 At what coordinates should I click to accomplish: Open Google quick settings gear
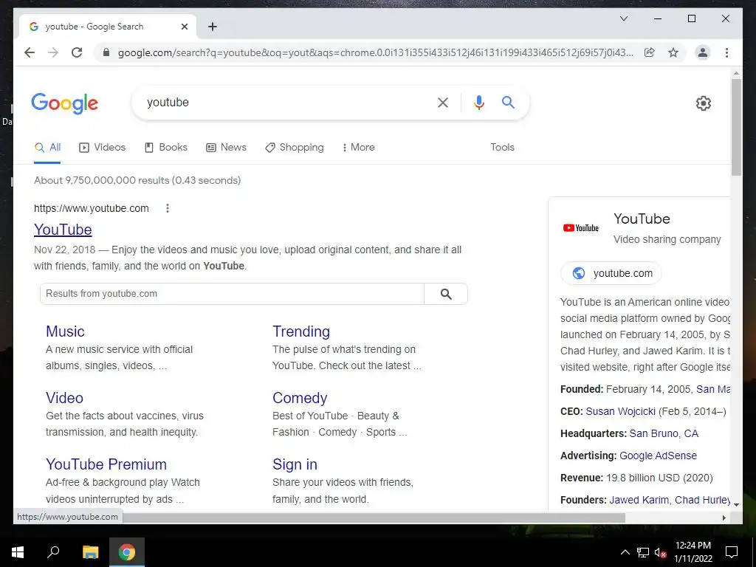pos(704,103)
